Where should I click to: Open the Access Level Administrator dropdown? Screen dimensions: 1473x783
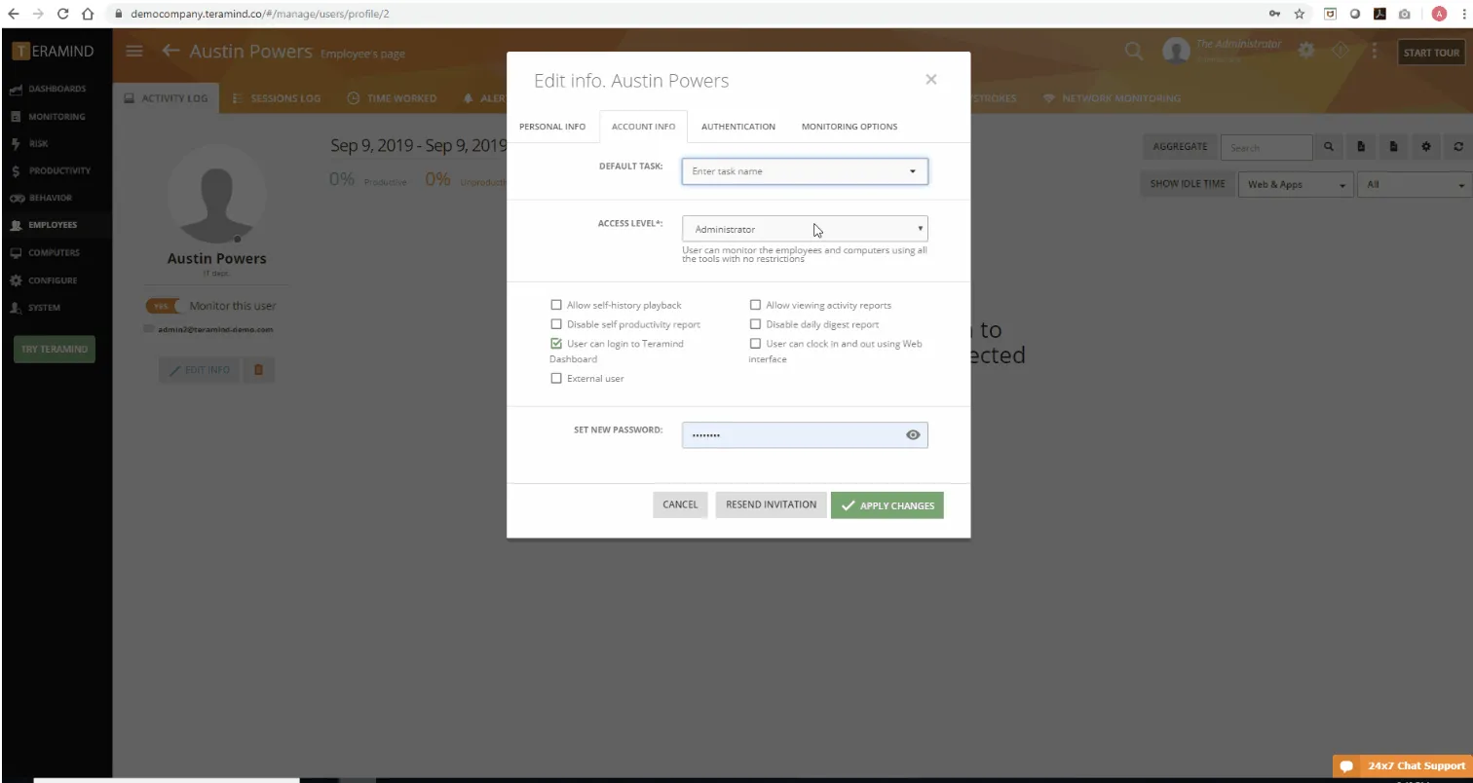pyautogui.click(x=805, y=229)
